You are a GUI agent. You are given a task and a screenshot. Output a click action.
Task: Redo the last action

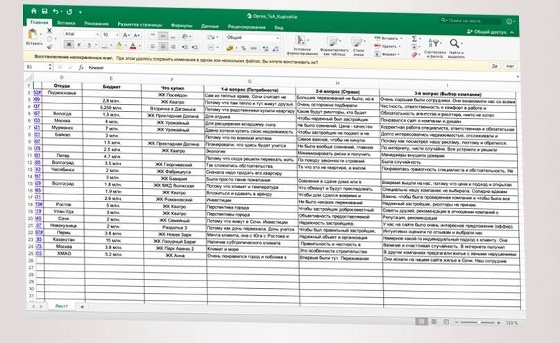point(69,12)
